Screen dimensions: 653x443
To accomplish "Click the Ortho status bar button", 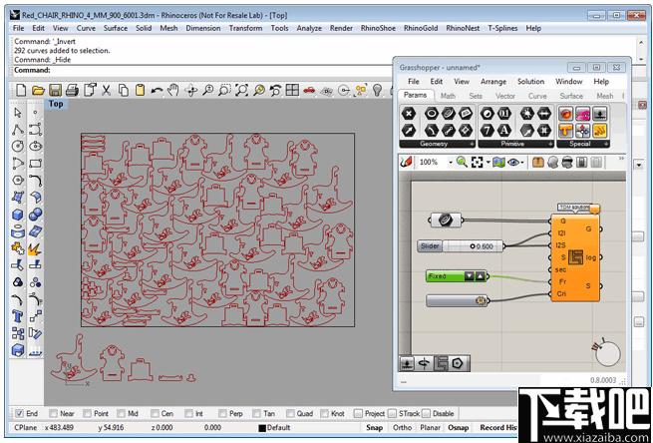I will (x=403, y=428).
